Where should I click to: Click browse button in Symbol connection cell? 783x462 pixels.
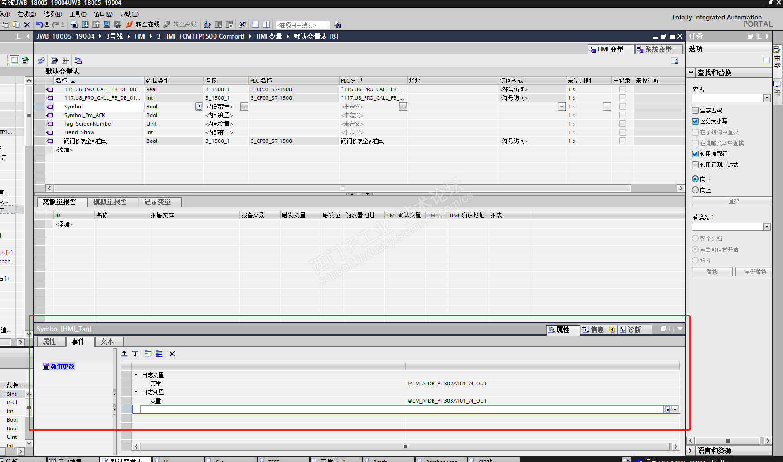pyautogui.click(x=244, y=107)
